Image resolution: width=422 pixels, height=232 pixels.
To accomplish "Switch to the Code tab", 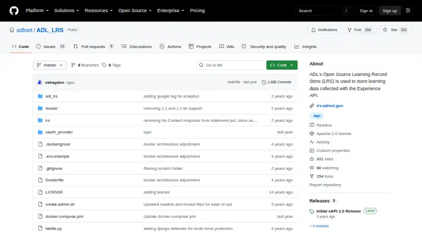I will pos(21,46).
